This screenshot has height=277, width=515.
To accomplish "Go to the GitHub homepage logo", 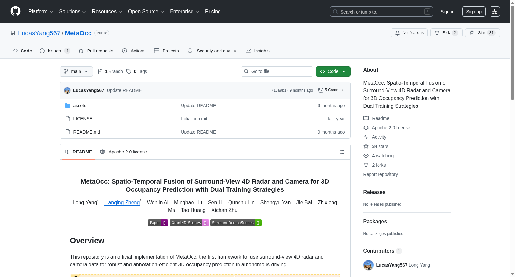I will [15, 12].
